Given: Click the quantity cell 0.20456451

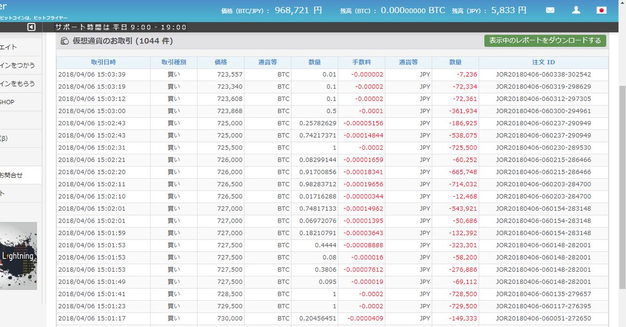Looking at the screenshot, I should (x=318, y=318).
